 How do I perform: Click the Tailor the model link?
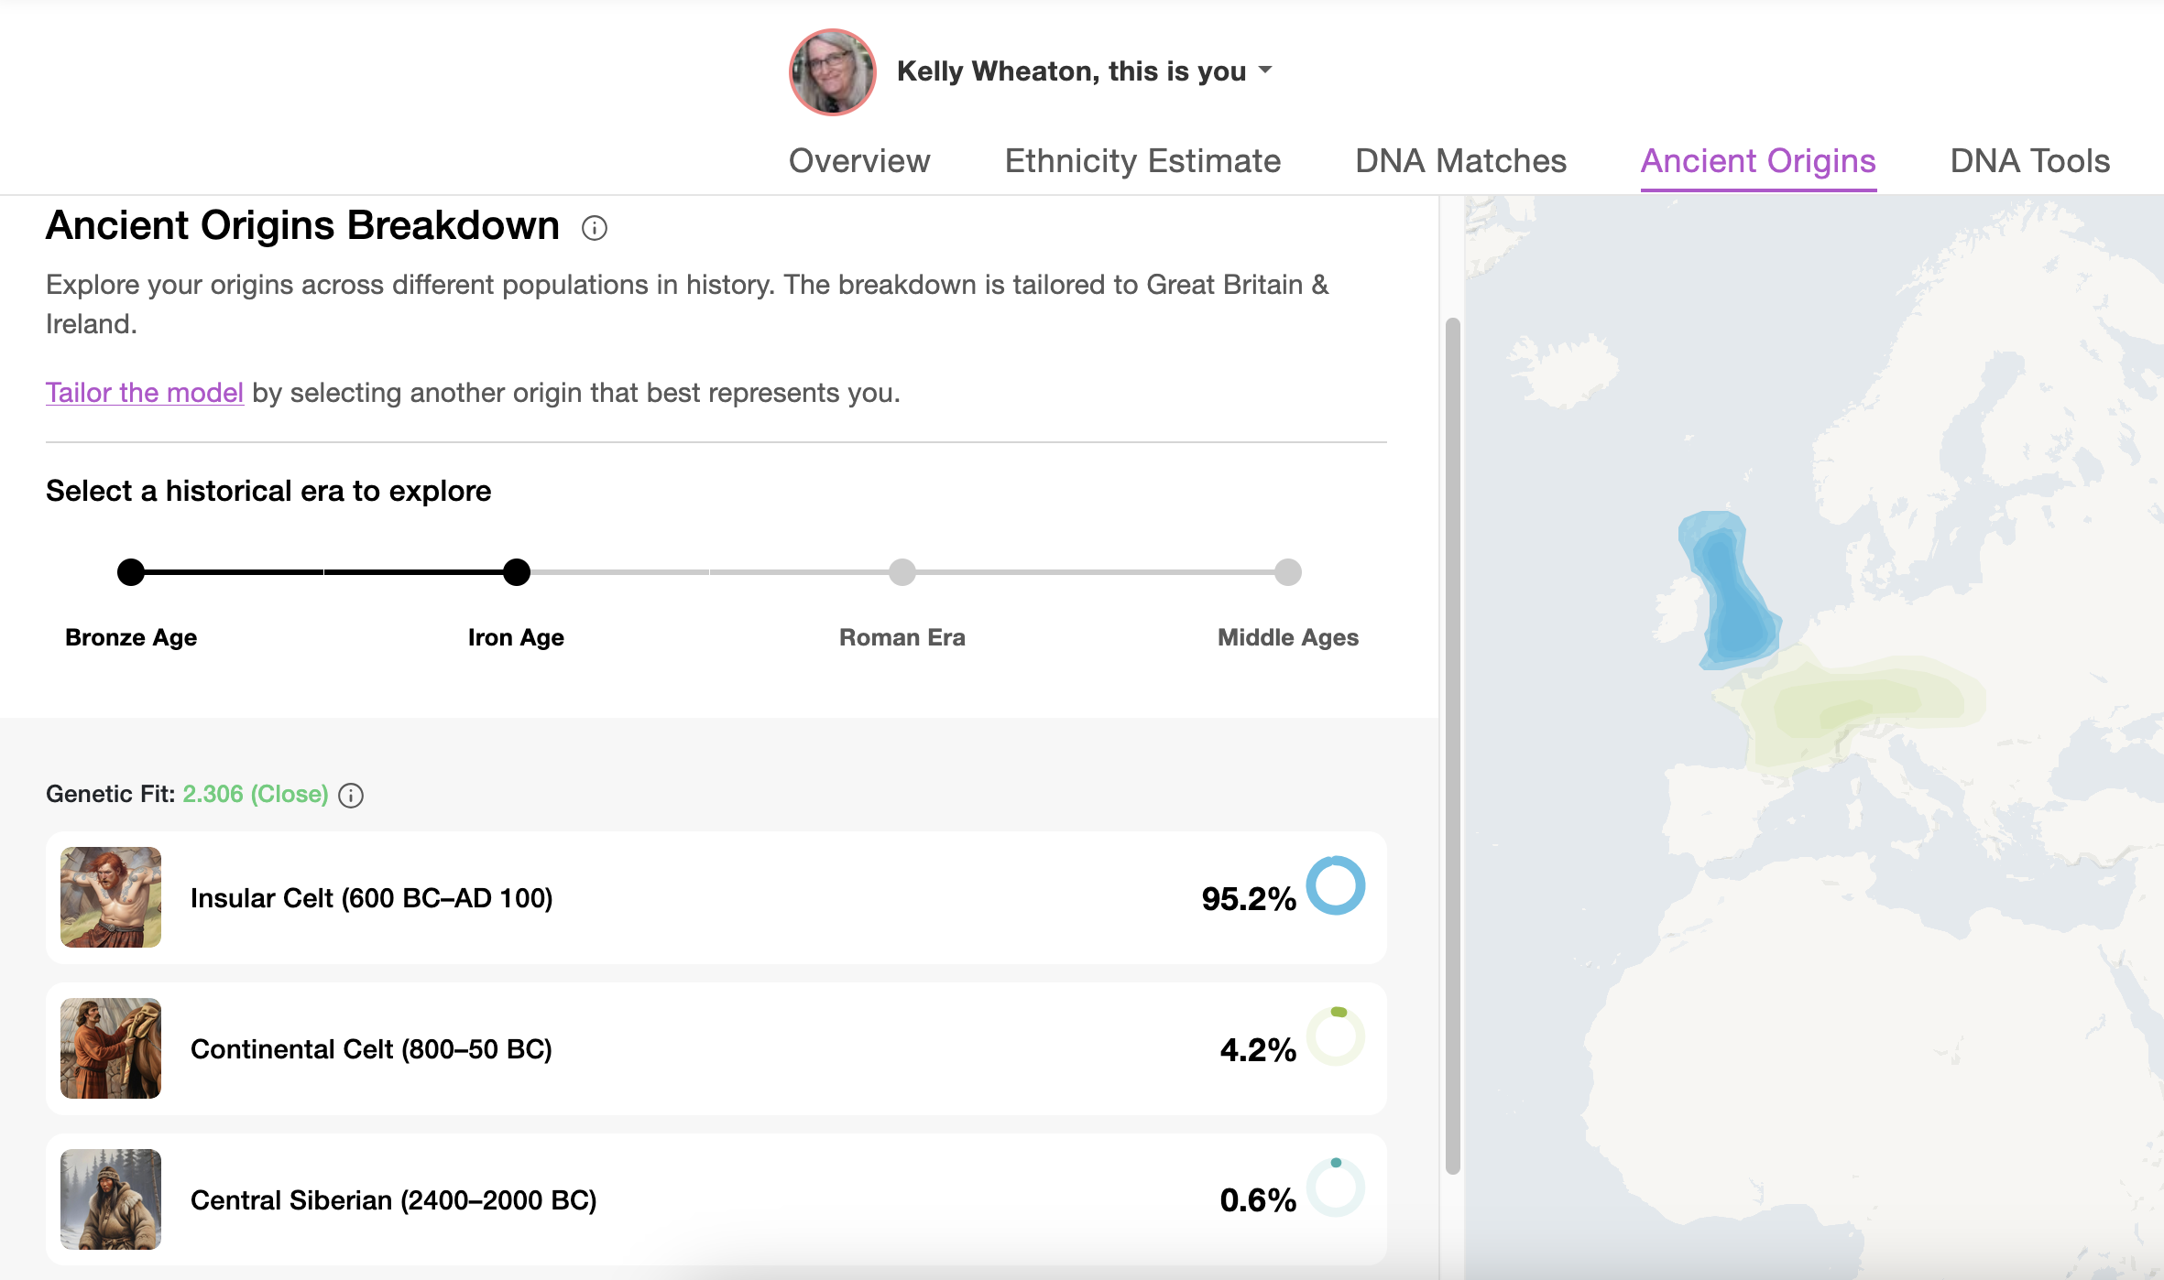(x=145, y=393)
